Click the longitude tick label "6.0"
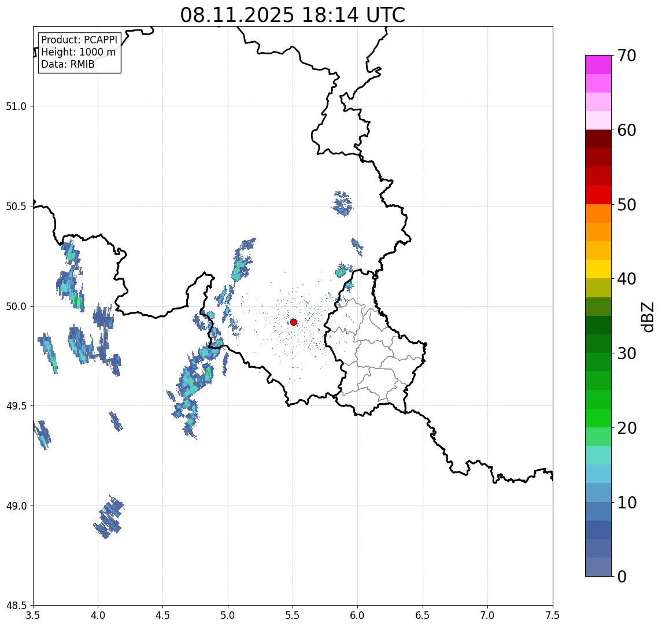 [358, 615]
